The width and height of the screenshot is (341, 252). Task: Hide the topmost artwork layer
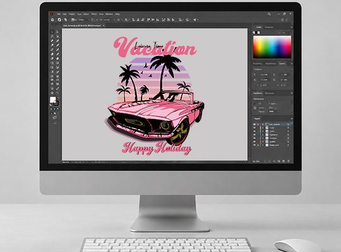tap(254, 124)
